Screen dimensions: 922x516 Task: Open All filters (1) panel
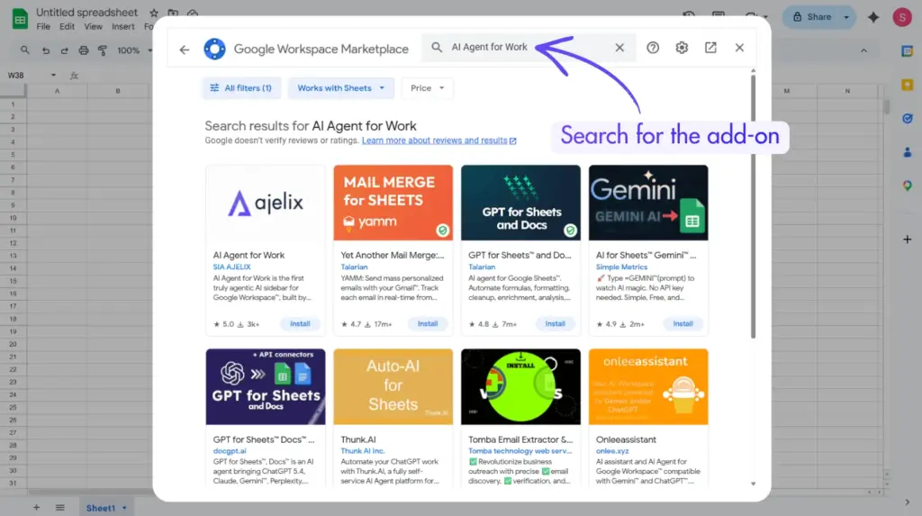(x=241, y=88)
